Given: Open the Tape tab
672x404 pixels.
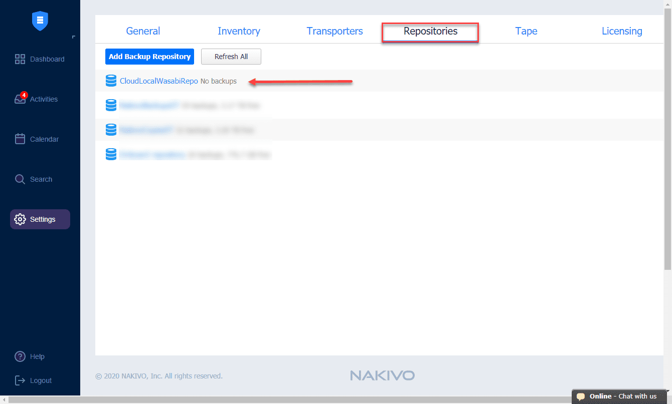Looking at the screenshot, I should click(x=526, y=31).
